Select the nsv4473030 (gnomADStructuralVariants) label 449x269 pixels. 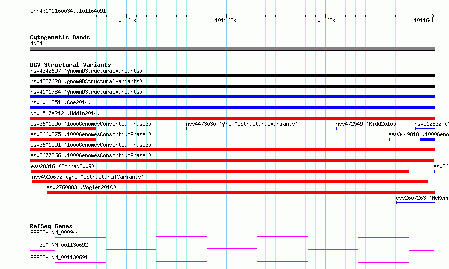tap(242, 124)
